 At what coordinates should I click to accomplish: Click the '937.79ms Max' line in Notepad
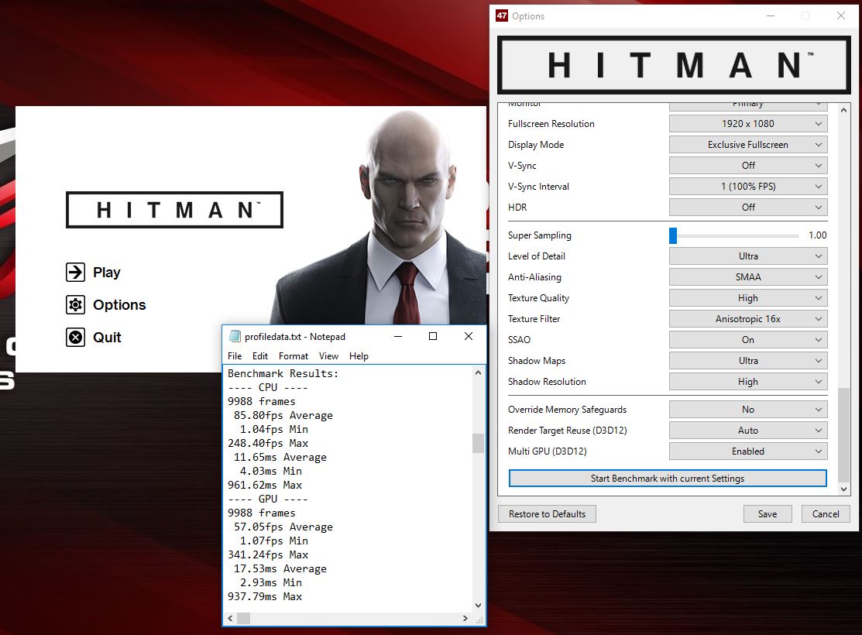pyautogui.click(x=265, y=596)
